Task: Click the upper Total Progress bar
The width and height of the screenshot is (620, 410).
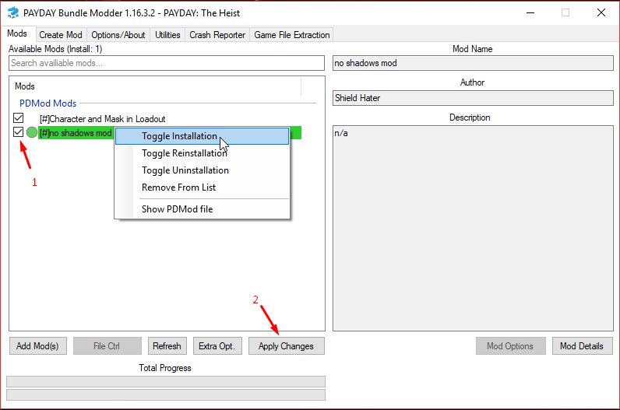Action: click(x=166, y=381)
